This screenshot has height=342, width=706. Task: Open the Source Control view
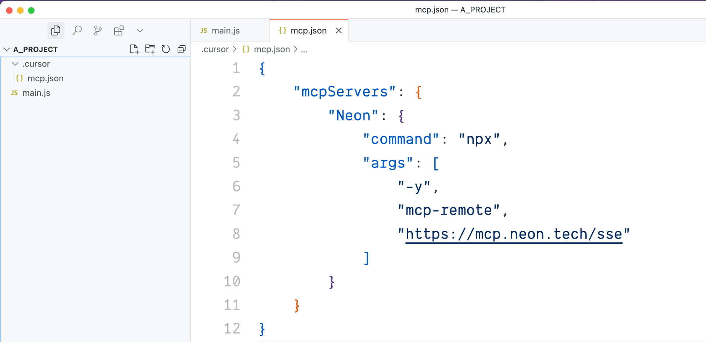98,30
